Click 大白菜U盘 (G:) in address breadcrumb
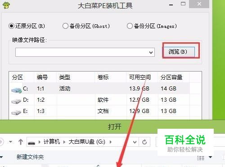The height and width of the screenshot is (167, 225). pyautogui.click(x=87, y=142)
